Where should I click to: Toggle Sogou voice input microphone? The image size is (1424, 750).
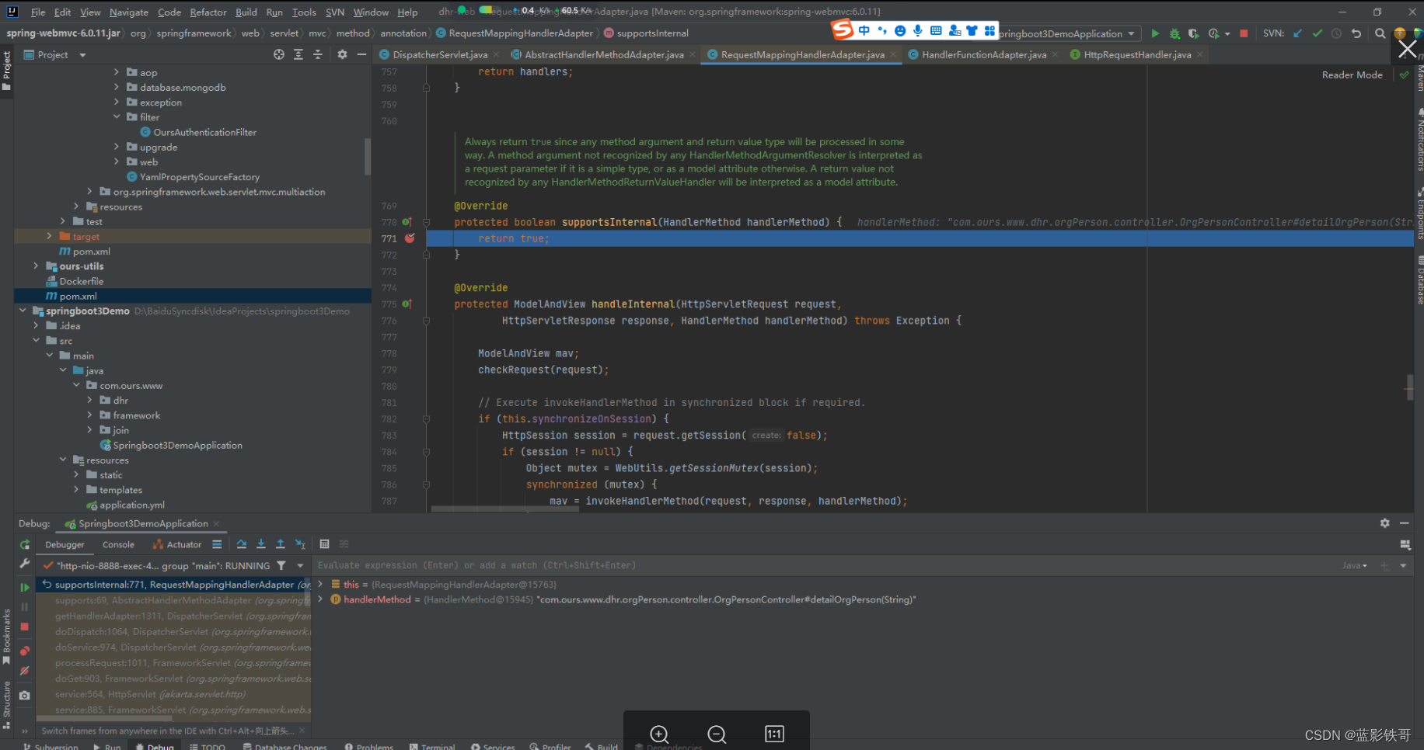point(918,30)
